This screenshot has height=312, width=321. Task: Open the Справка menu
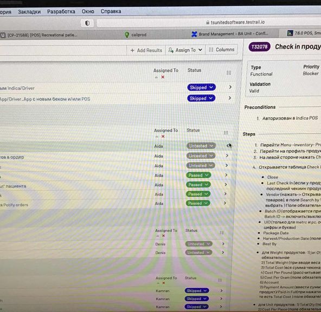pyautogui.click(x=111, y=11)
